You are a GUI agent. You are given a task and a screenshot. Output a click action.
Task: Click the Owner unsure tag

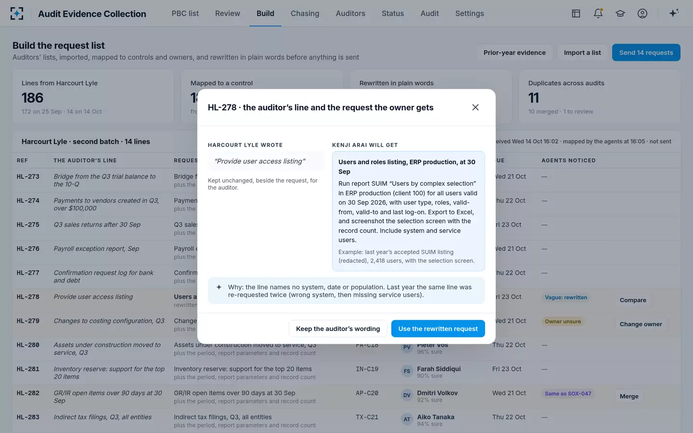563,321
